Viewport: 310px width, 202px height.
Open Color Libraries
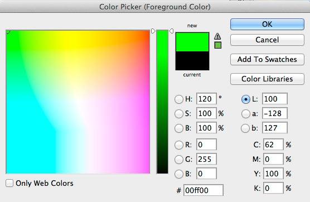[267, 79]
